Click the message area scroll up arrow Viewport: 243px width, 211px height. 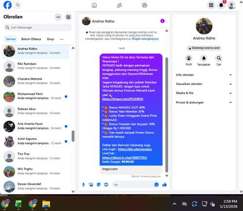167,31
